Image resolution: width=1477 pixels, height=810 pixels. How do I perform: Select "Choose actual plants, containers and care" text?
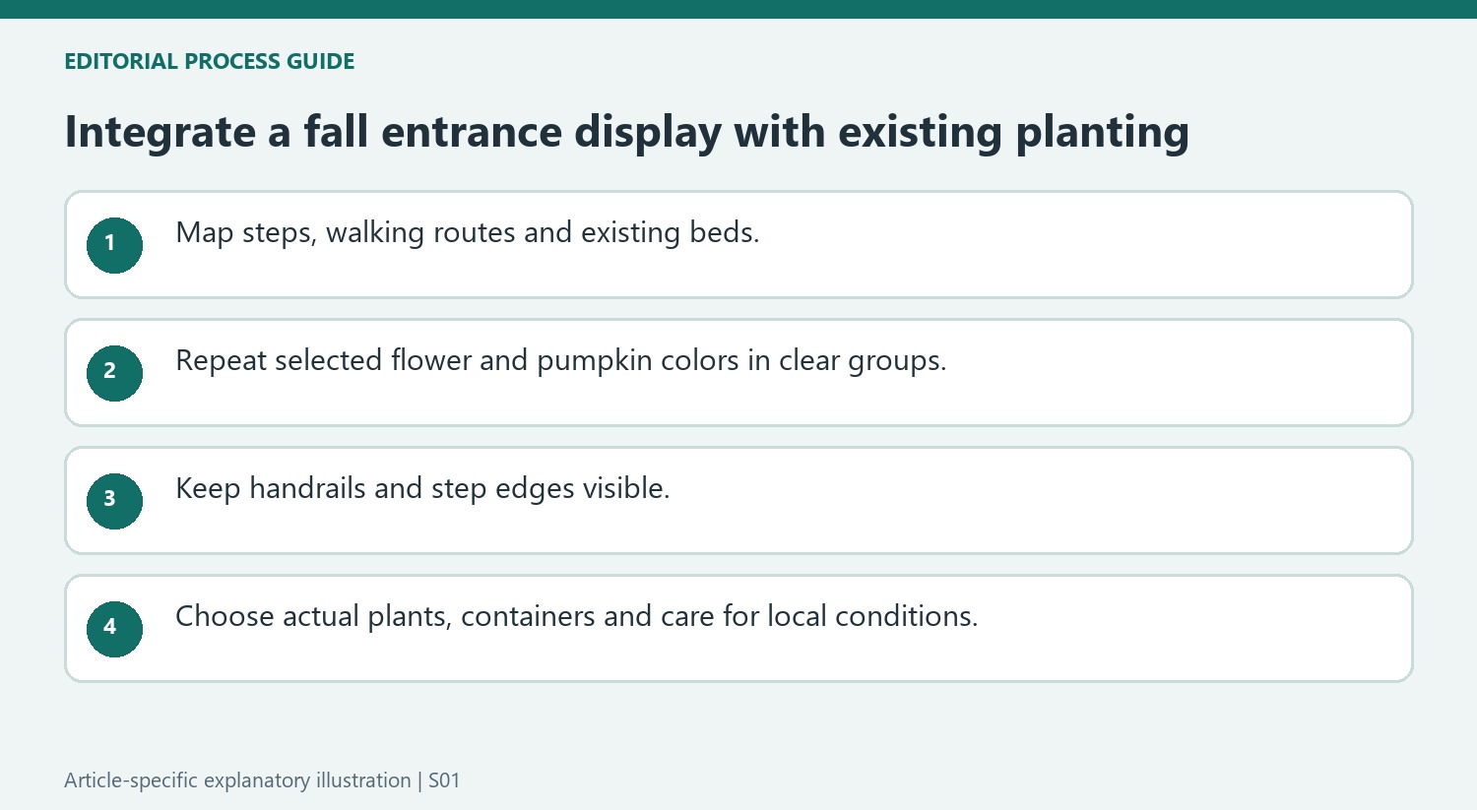coord(445,617)
